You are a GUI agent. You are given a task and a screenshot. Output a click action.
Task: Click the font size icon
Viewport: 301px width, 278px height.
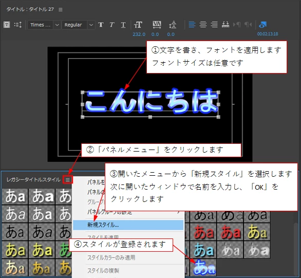[138, 25]
